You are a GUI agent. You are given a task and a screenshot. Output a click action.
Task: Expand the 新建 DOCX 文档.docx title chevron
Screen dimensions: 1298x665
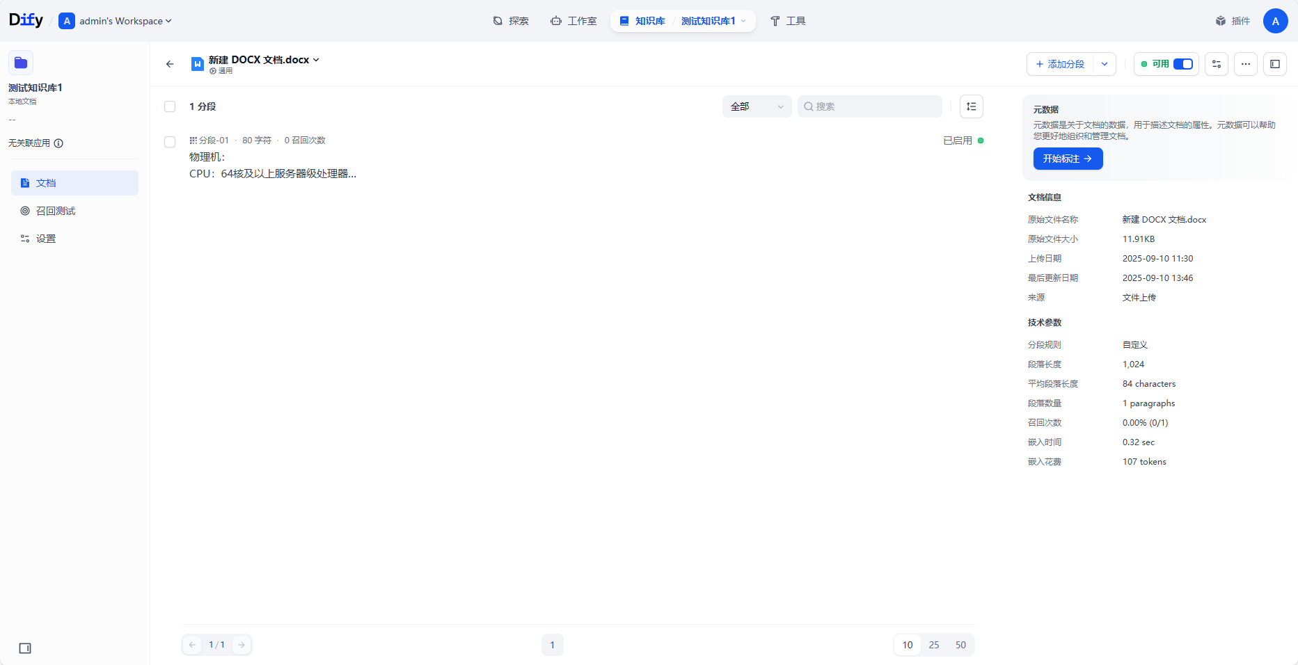point(317,59)
